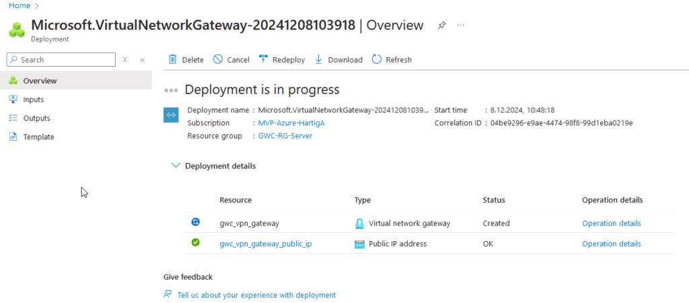Click the Virtual network gateway lock icon
Viewport: 689px width, 303px height.
[x=359, y=224]
